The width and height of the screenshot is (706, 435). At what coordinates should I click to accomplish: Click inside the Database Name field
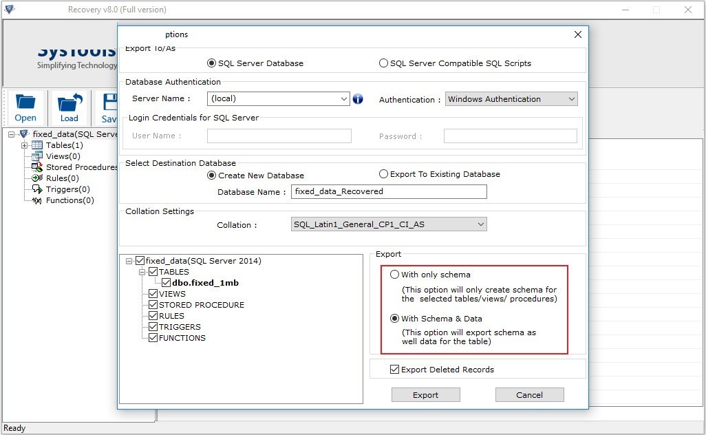coord(389,191)
